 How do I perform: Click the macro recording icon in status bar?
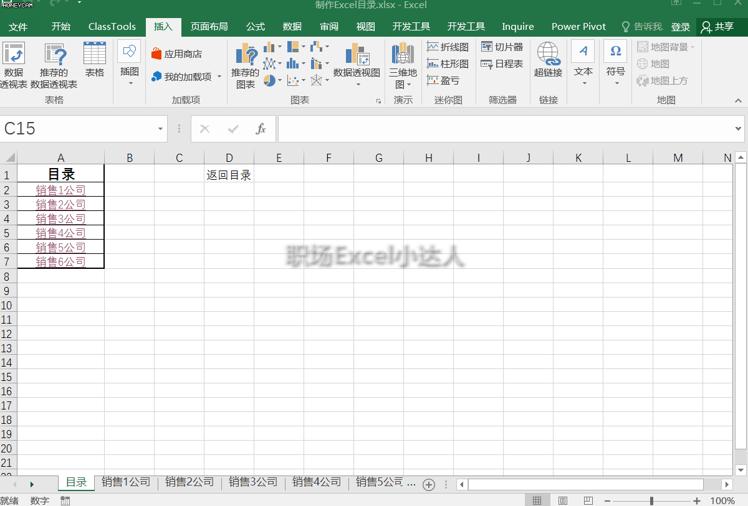[x=65, y=500]
